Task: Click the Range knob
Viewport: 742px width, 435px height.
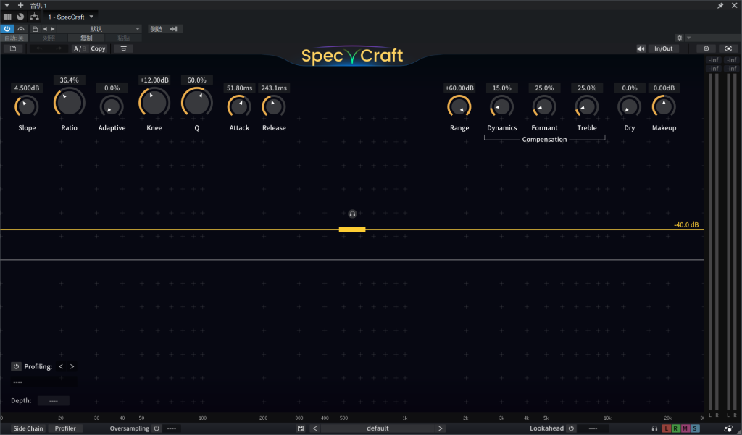Action: tap(459, 106)
